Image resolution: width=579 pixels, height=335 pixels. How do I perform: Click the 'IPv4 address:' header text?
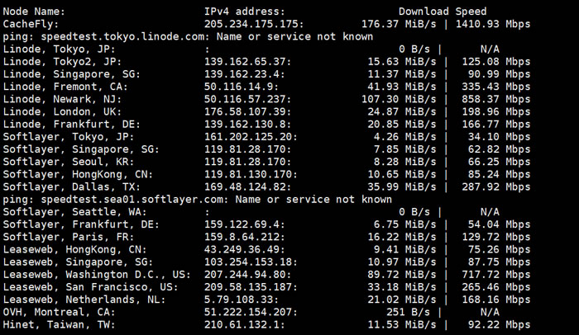[x=245, y=12]
